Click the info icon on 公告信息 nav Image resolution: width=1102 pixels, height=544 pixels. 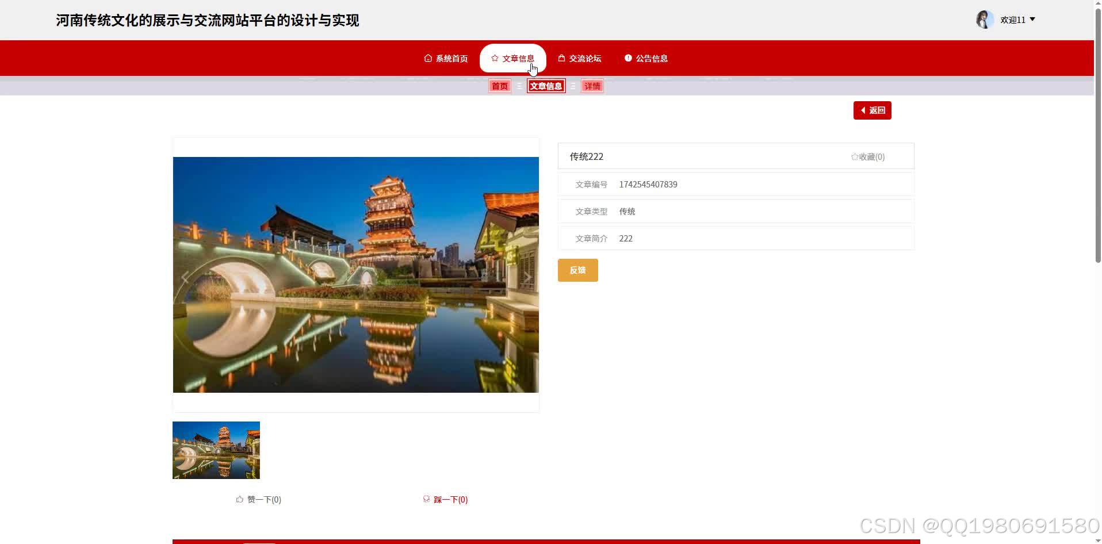(628, 58)
